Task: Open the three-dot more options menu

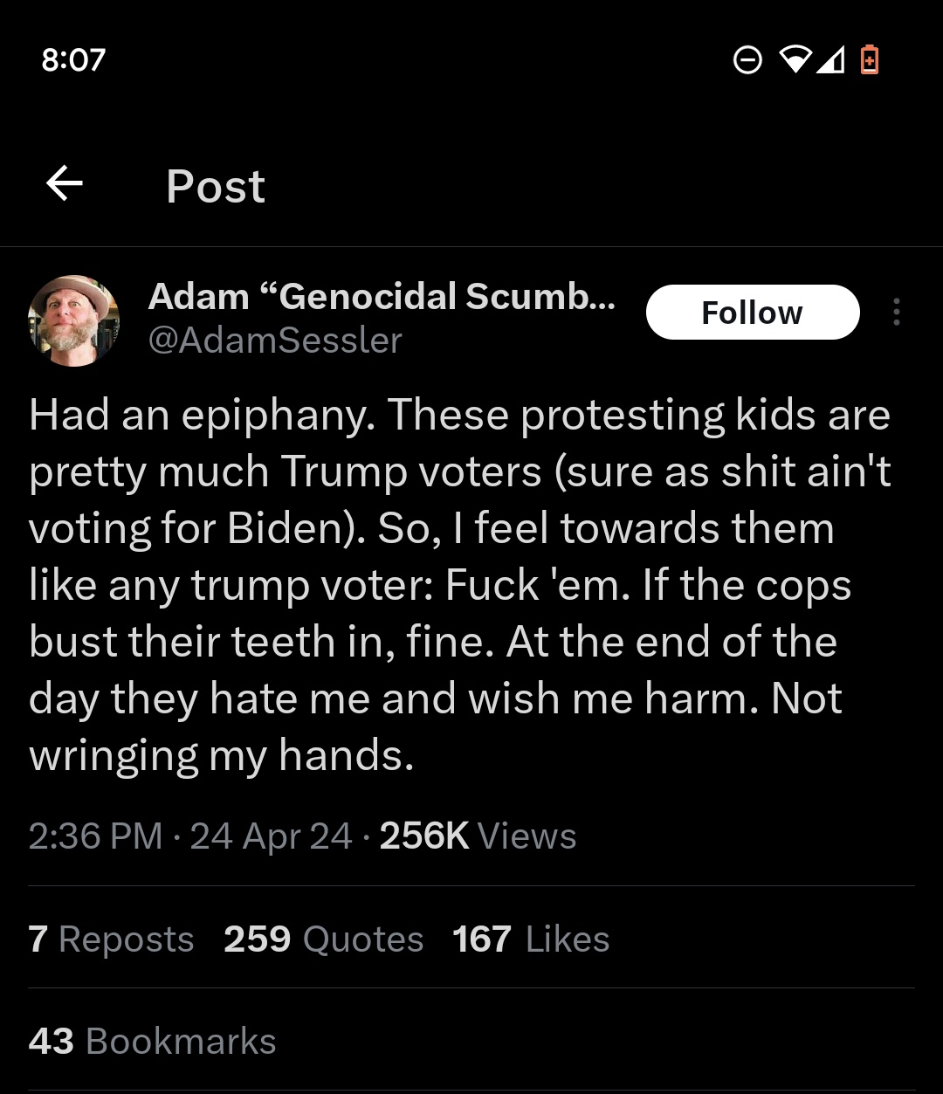Action: click(896, 312)
